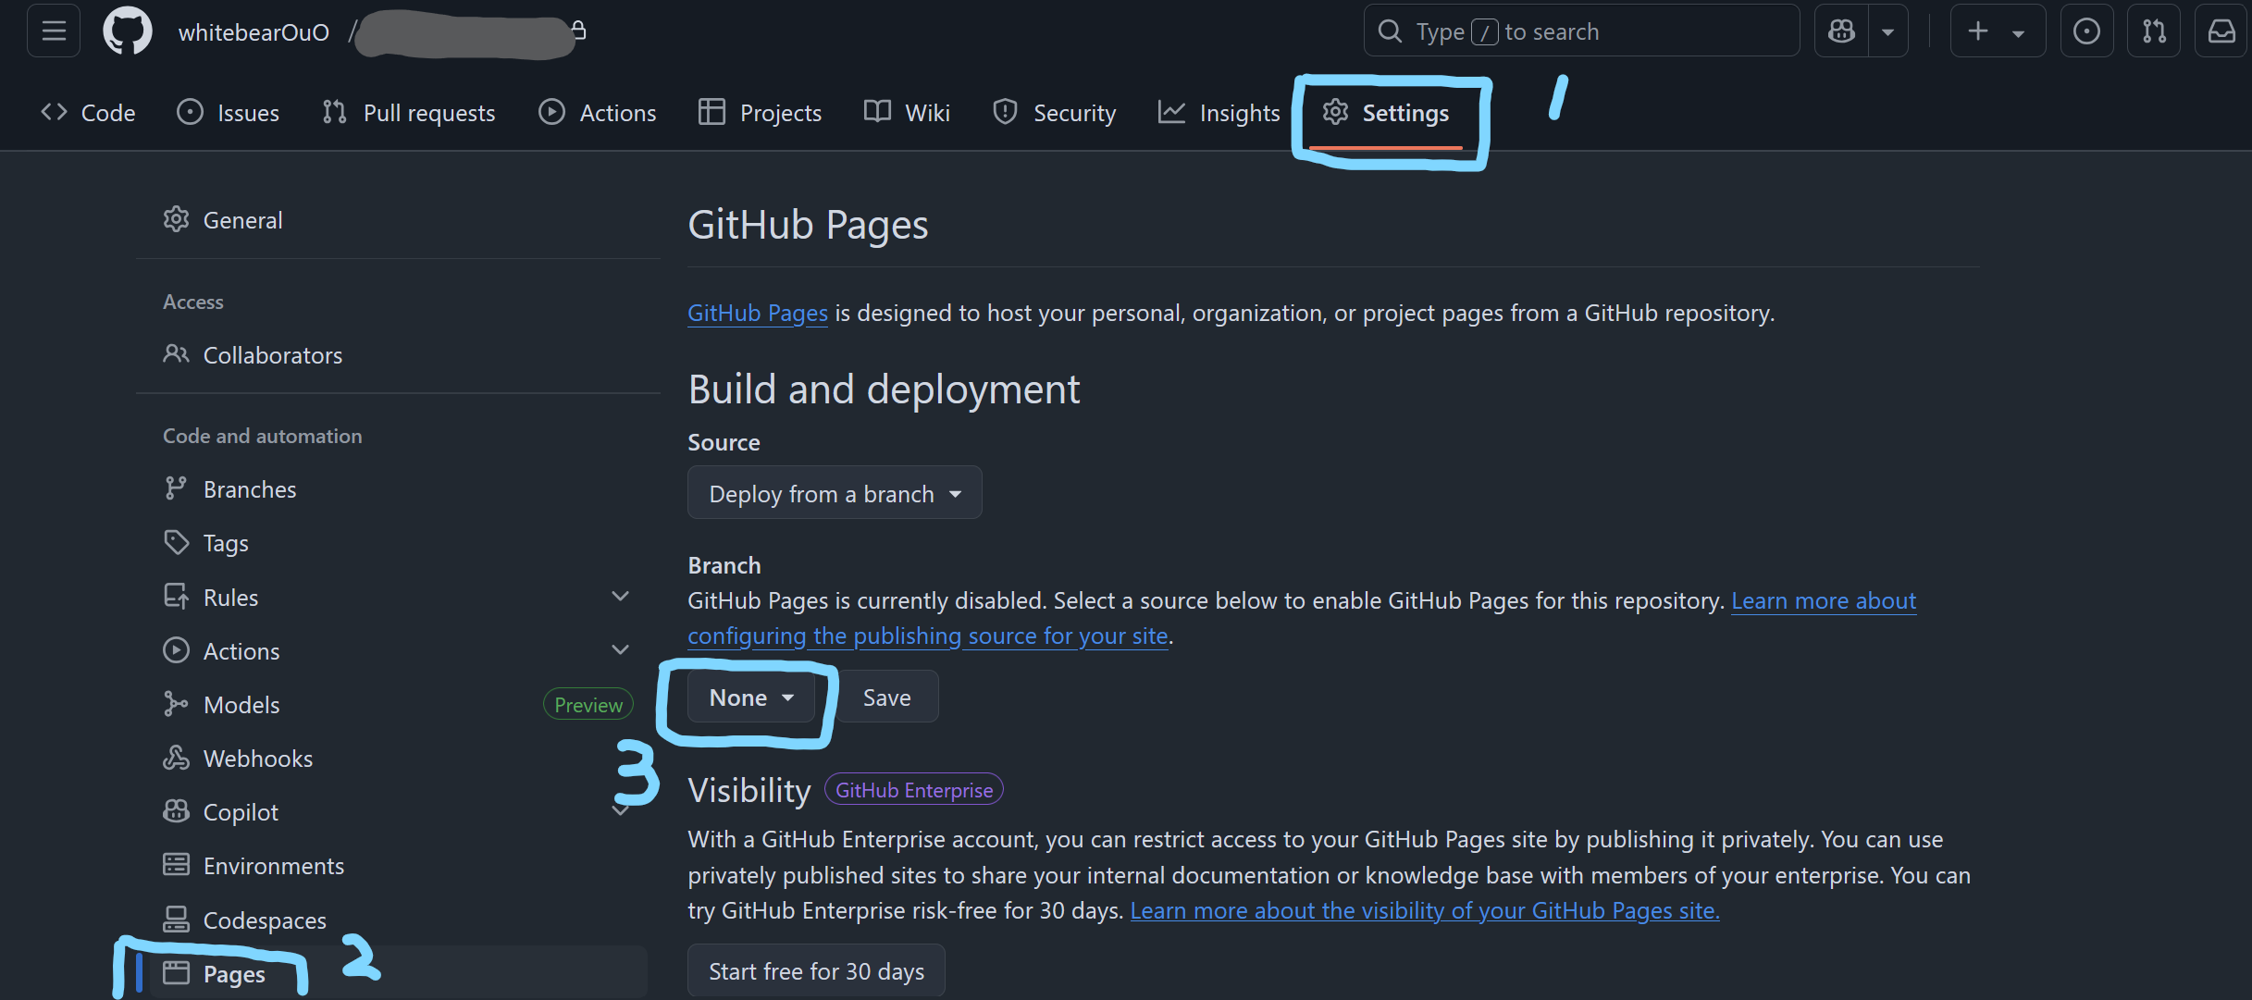Screen dimensions: 2252x1000
Task: Click the plus create-new icon
Action: click(1978, 31)
